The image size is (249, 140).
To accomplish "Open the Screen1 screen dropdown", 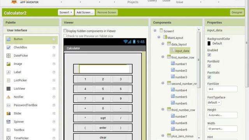I will [66, 12].
